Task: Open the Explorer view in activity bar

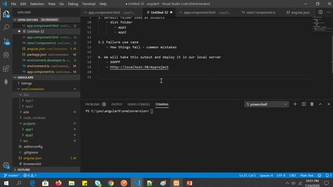Action: coord(6,14)
